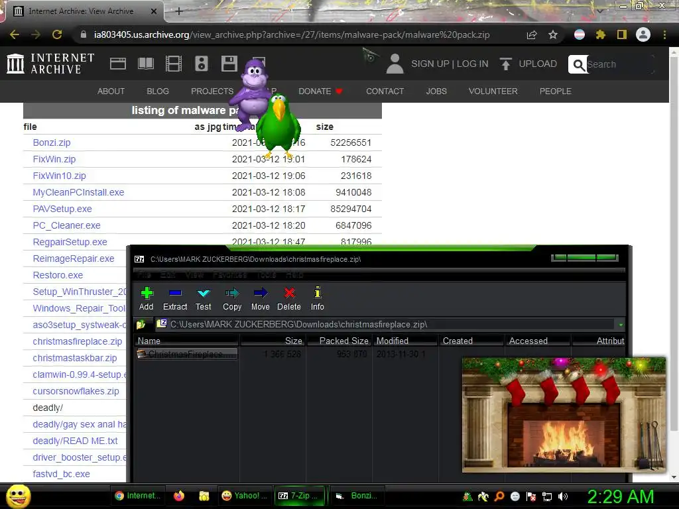679x509 pixels.
Task: Open the Internet Archive audio speaker icon
Action: (x=202, y=64)
